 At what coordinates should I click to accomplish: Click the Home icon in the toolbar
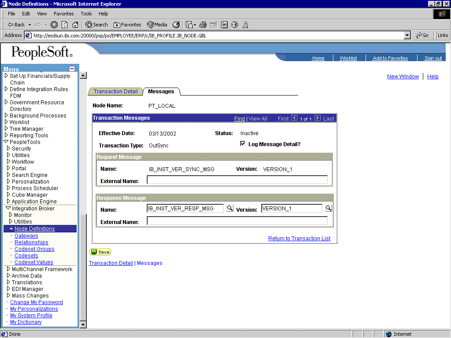tap(75, 25)
